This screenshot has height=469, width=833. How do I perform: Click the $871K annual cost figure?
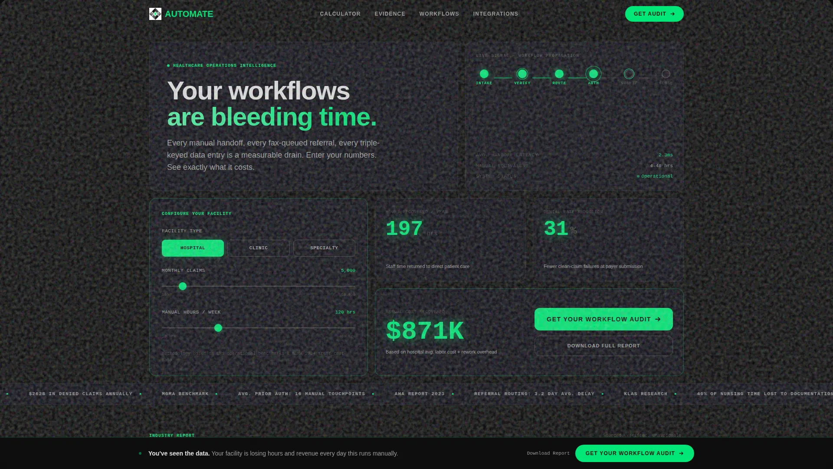pos(425,331)
